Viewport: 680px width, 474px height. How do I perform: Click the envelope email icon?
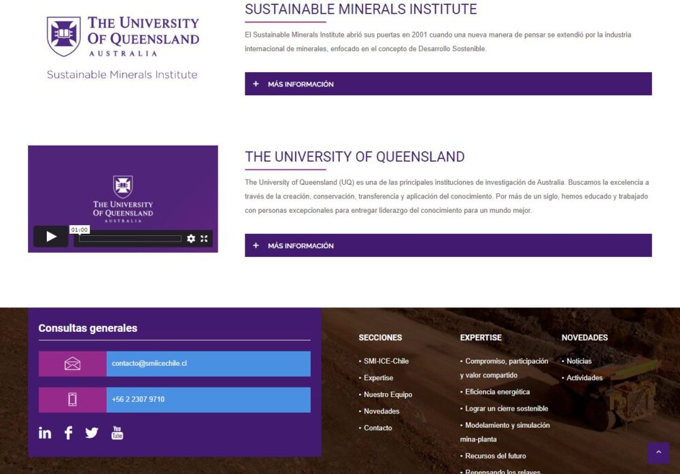(72, 364)
